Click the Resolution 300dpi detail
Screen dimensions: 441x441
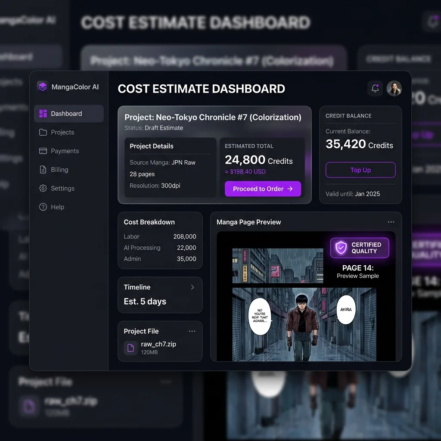155,186
